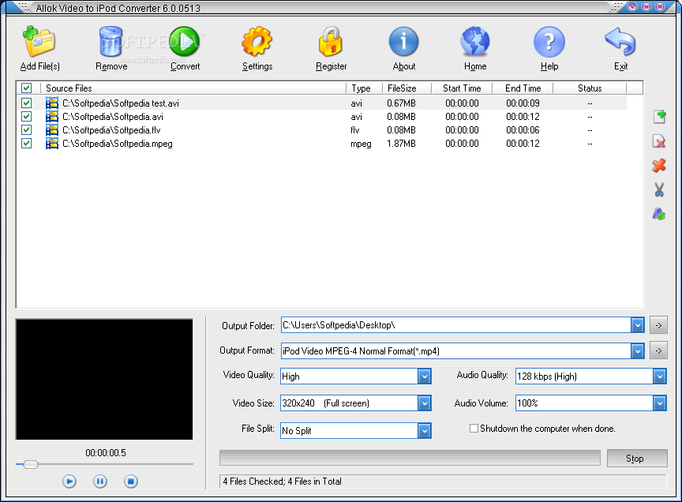The image size is (682, 502).
Task: Uncheck Softpedia.mpeg checkbox
Action: click(27, 144)
